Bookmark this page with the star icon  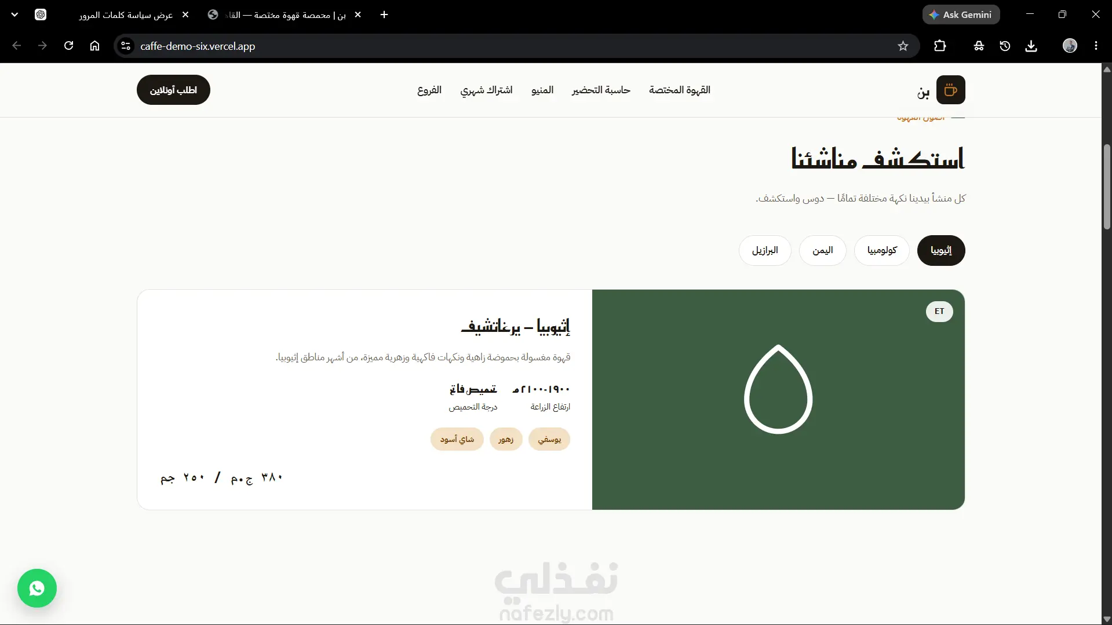click(x=903, y=46)
